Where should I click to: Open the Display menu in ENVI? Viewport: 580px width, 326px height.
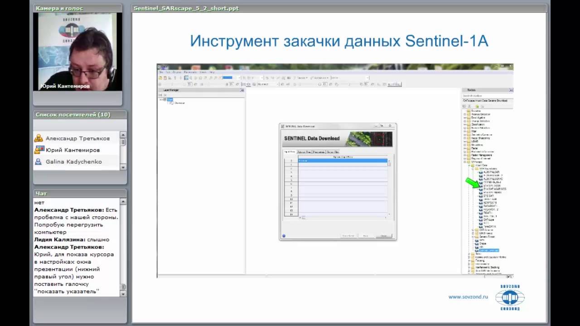[x=177, y=72]
